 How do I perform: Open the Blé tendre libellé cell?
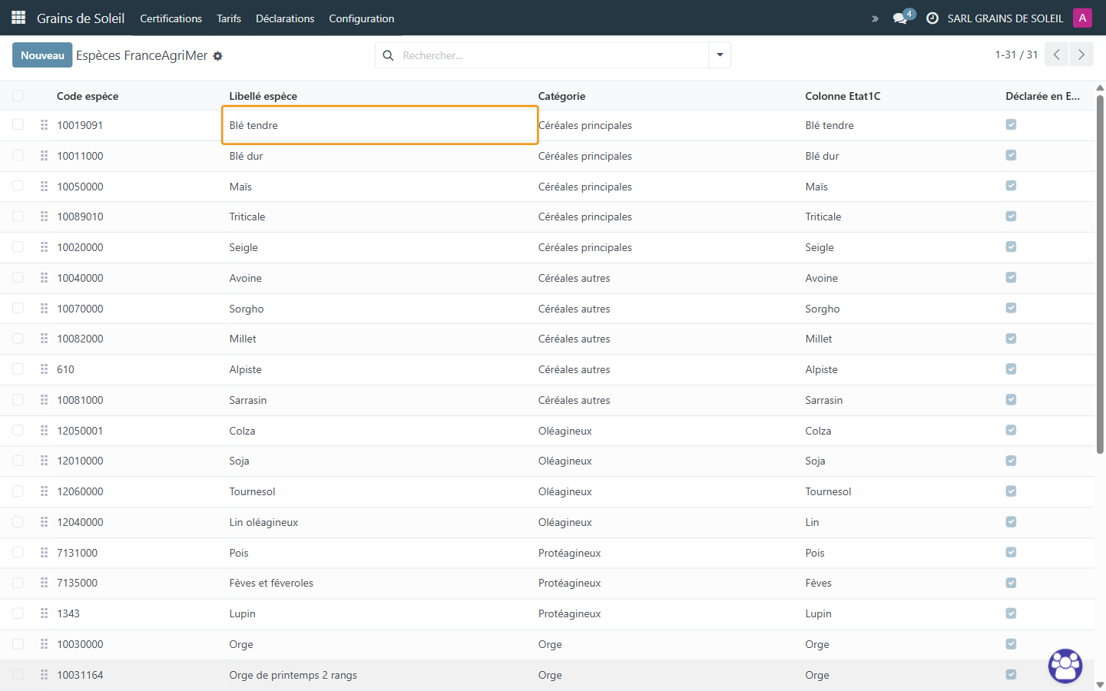[x=379, y=125]
